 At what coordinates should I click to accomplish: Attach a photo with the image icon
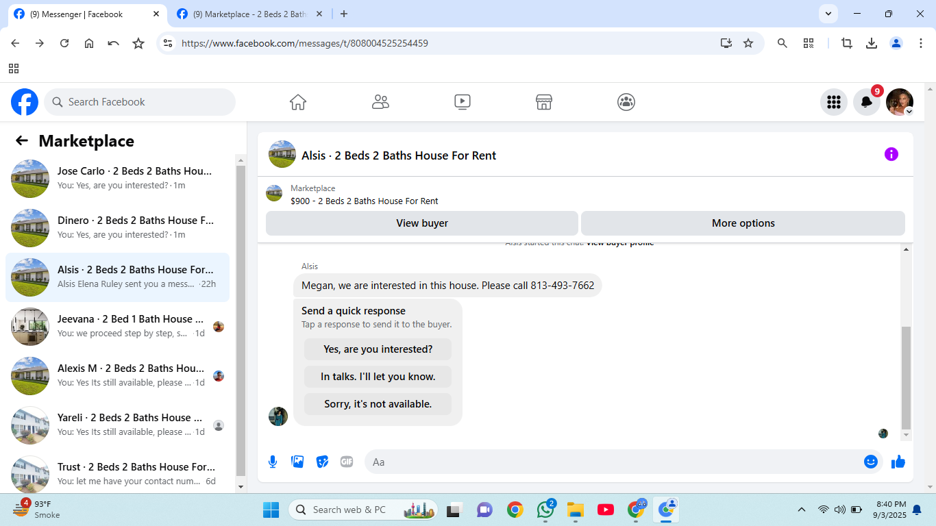coord(297,462)
